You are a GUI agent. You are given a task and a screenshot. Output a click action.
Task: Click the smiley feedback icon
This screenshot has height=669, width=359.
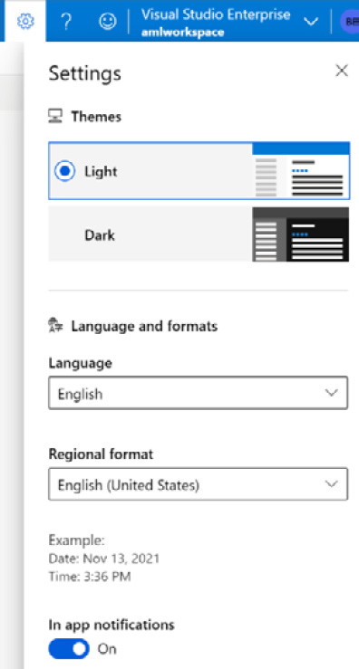pyautogui.click(x=107, y=22)
